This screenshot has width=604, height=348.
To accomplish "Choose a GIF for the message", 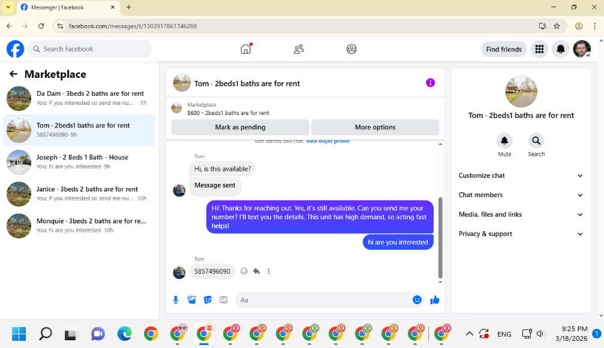I will pyautogui.click(x=223, y=300).
